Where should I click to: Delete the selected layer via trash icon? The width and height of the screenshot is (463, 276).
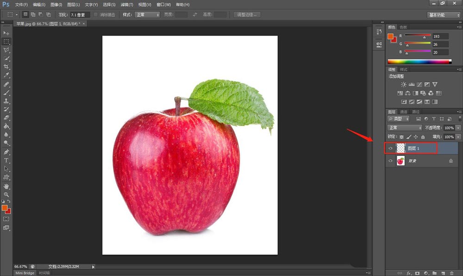[x=452, y=273]
